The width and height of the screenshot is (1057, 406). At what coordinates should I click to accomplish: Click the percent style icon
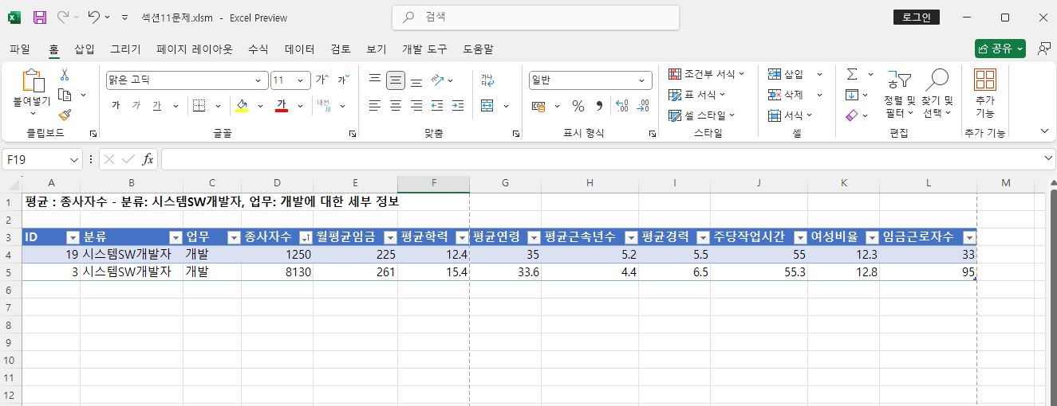578,106
